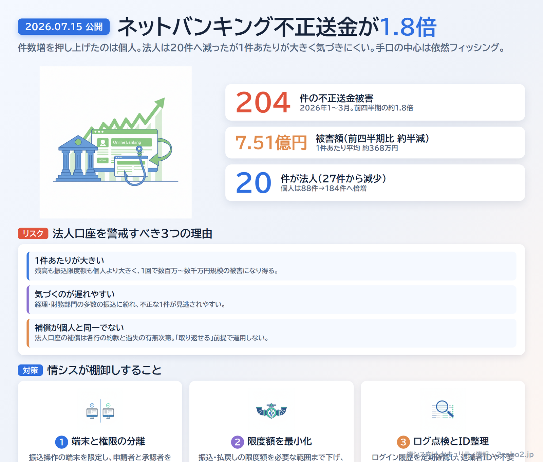Click the line starting 残高も振込限度額も個人より大きく
The width and height of the screenshot is (543, 462).
point(156,271)
